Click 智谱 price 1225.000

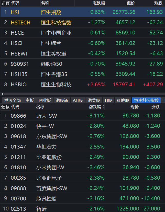(128, 209)
